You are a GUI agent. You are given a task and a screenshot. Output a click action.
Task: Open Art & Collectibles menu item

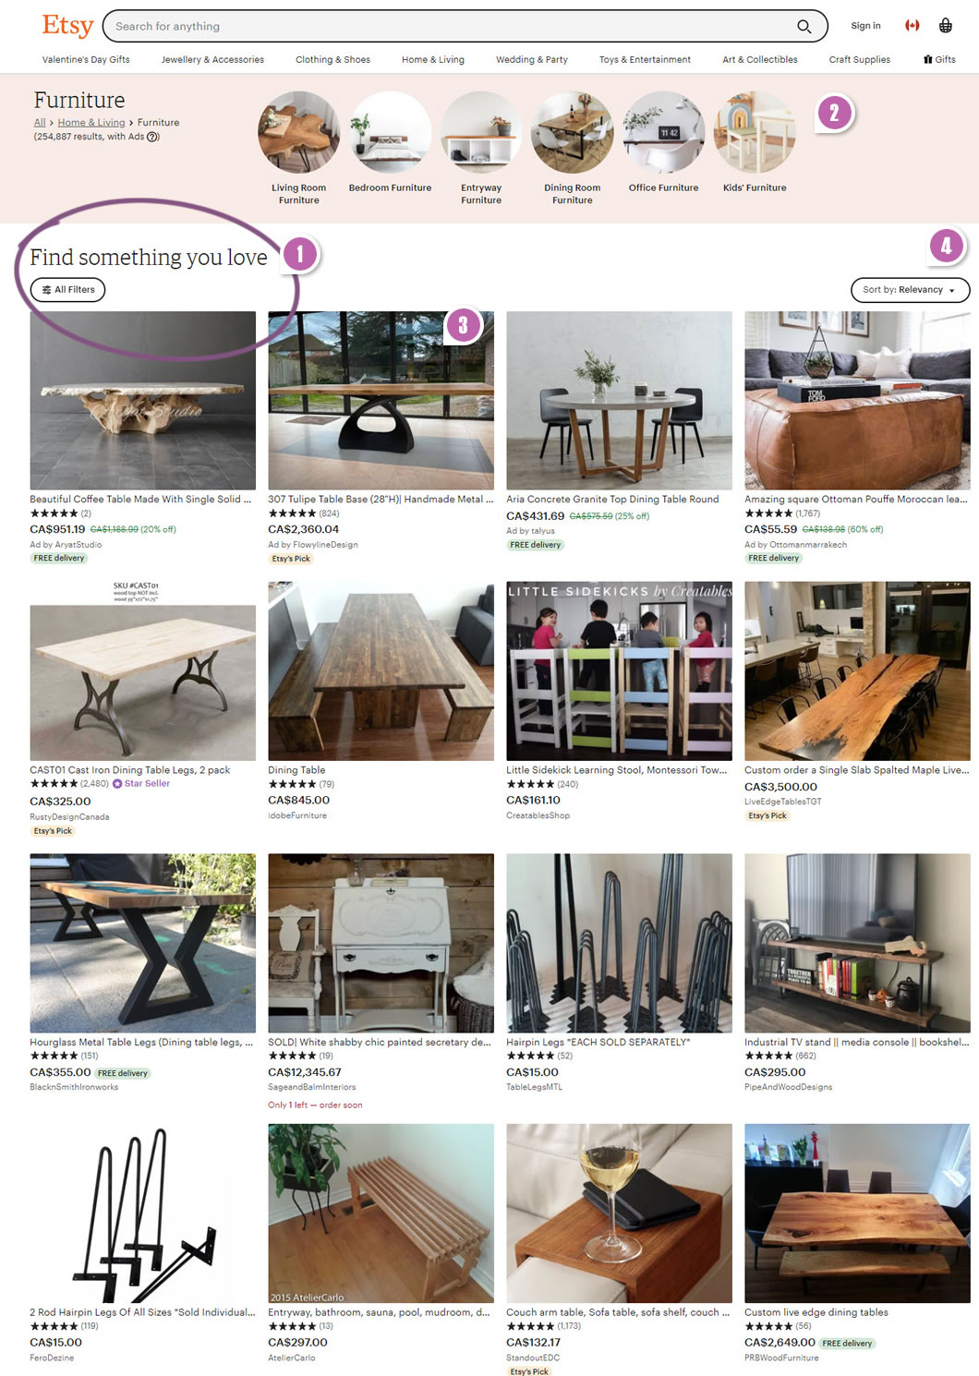(x=760, y=60)
